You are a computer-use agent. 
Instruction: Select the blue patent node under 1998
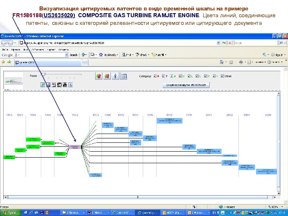pos(170,121)
